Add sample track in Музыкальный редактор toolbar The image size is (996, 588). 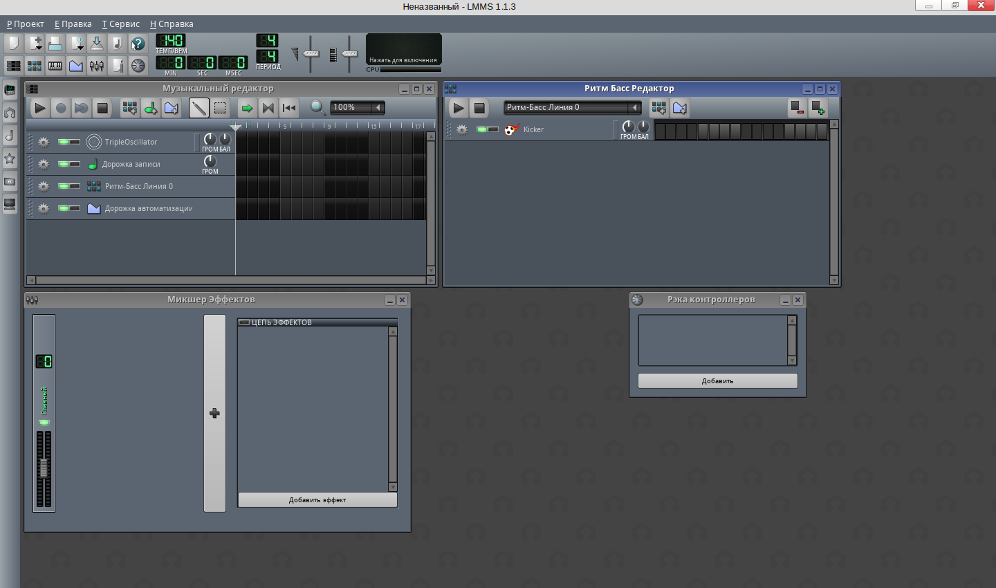pyautogui.click(x=150, y=108)
